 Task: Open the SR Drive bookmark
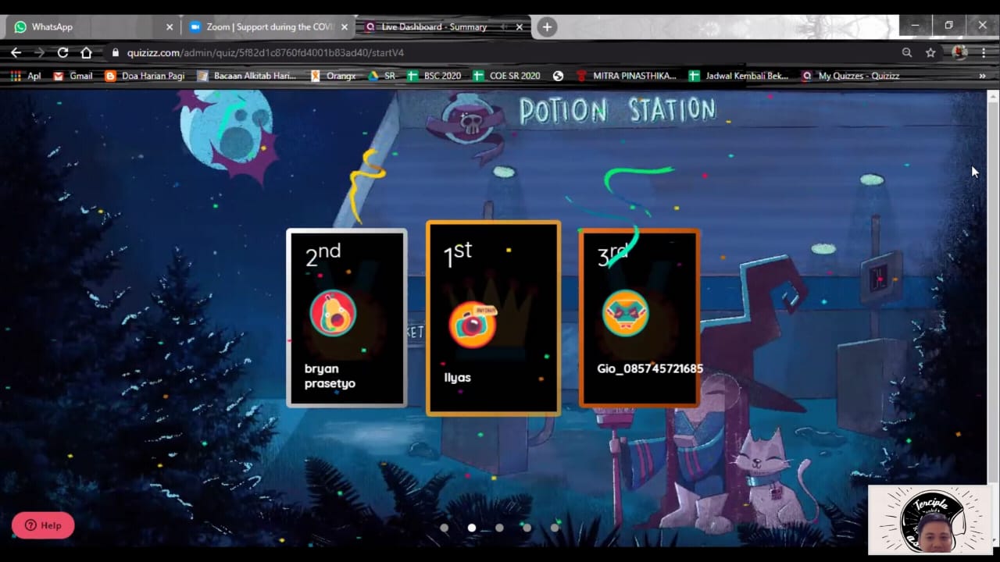pos(382,76)
